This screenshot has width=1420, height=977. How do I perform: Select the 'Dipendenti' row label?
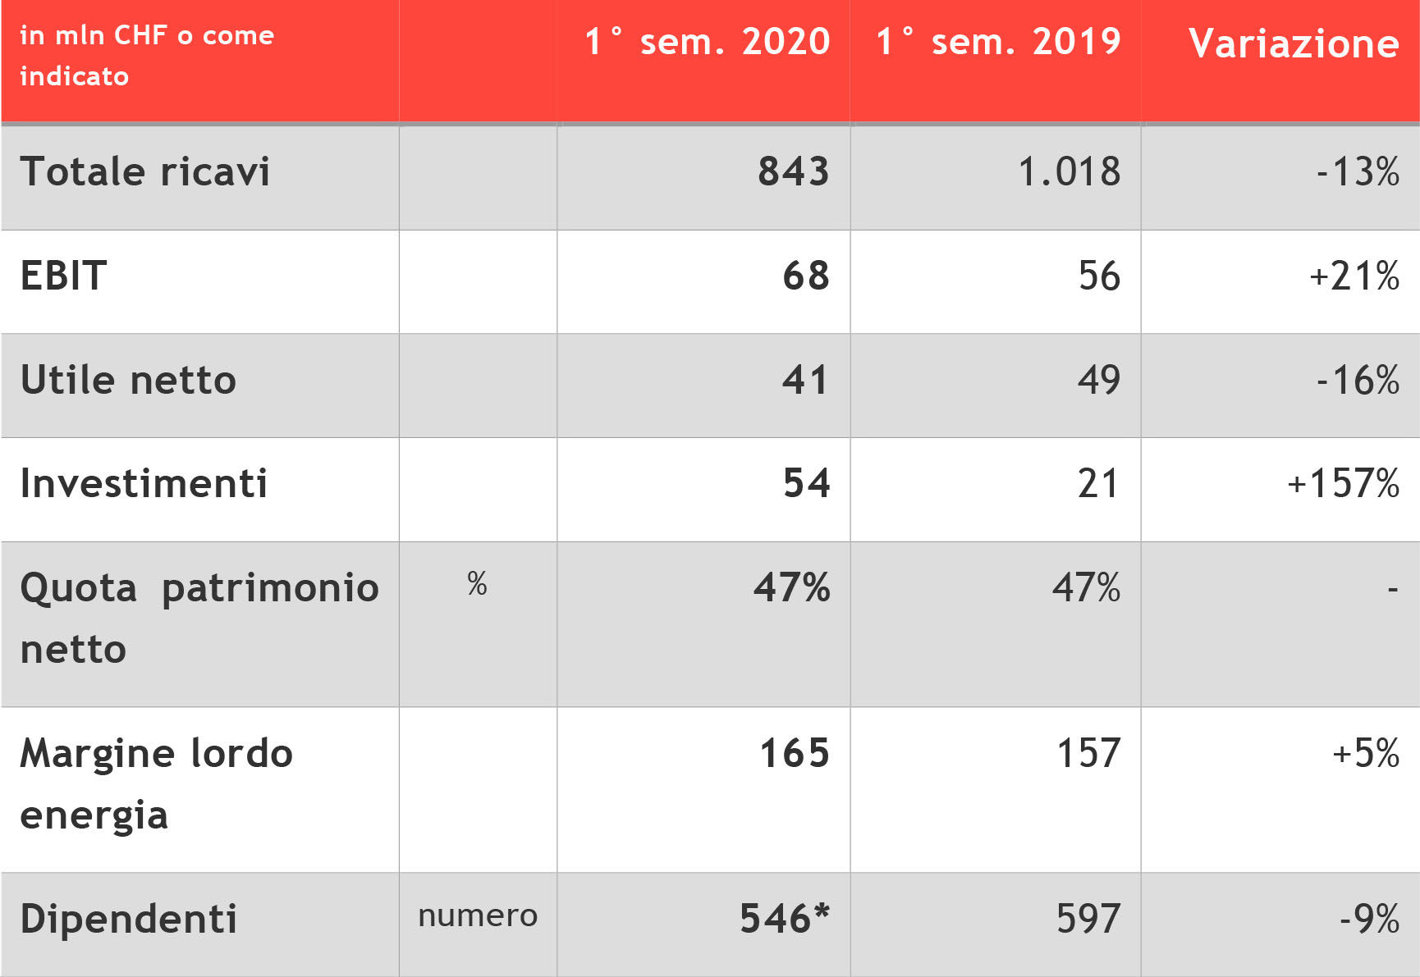[129, 920]
